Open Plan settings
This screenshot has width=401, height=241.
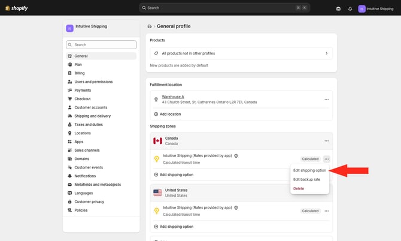[101, 65]
